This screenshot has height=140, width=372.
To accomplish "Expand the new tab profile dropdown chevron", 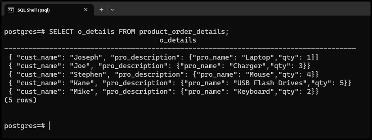I will [x=112, y=10].
